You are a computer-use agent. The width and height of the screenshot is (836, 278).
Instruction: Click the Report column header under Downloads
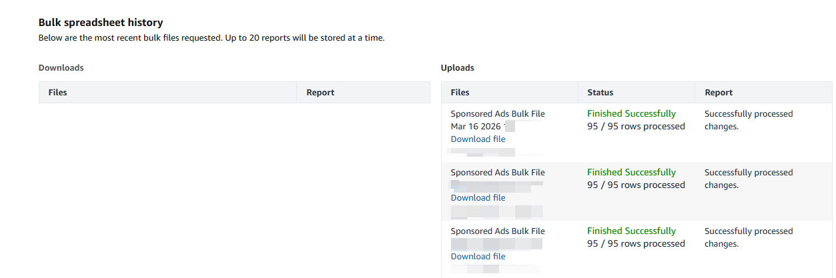(x=320, y=93)
